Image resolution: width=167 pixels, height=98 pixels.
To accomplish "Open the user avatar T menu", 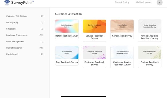I will click(160, 2).
